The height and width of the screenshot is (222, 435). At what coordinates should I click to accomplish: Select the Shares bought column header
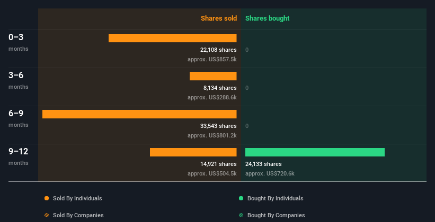click(x=267, y=18)
